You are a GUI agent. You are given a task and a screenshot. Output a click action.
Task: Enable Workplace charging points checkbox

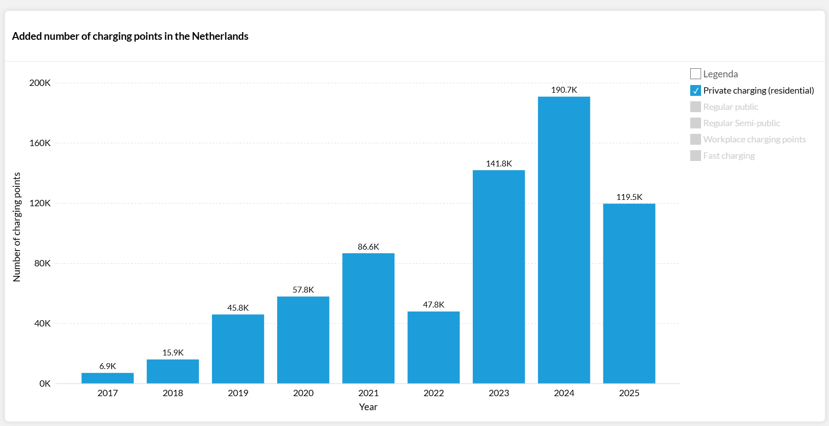tap(695, 139)
